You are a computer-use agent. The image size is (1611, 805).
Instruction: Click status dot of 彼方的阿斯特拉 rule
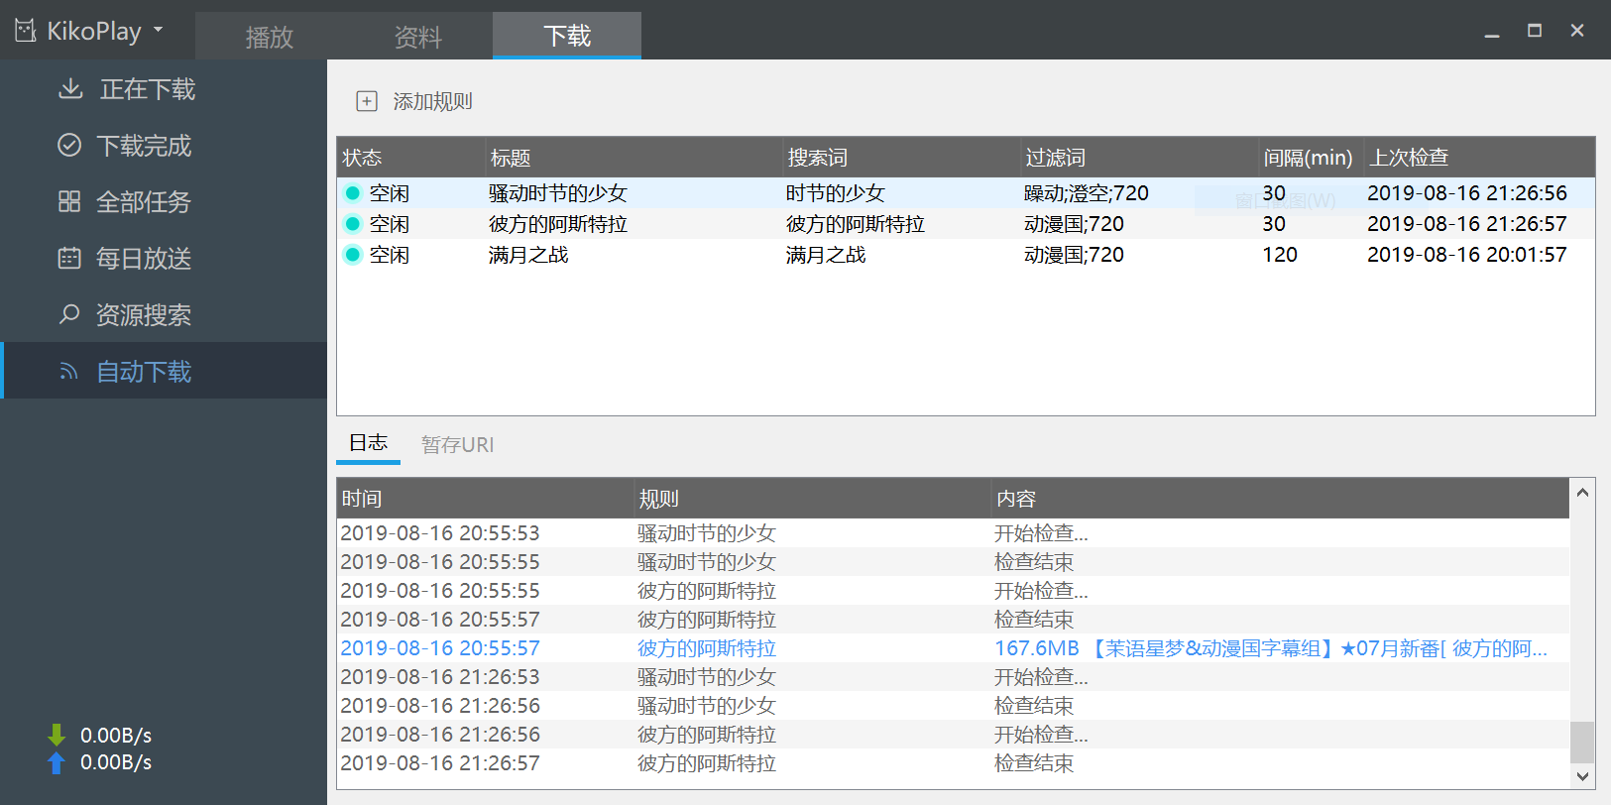[x=352, y=224]
